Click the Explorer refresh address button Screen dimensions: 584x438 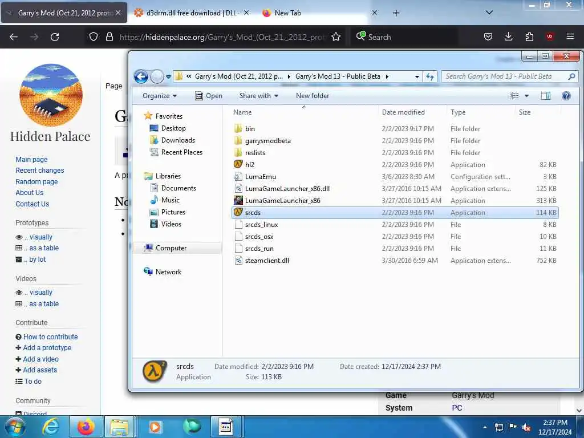tap(430, 77)
